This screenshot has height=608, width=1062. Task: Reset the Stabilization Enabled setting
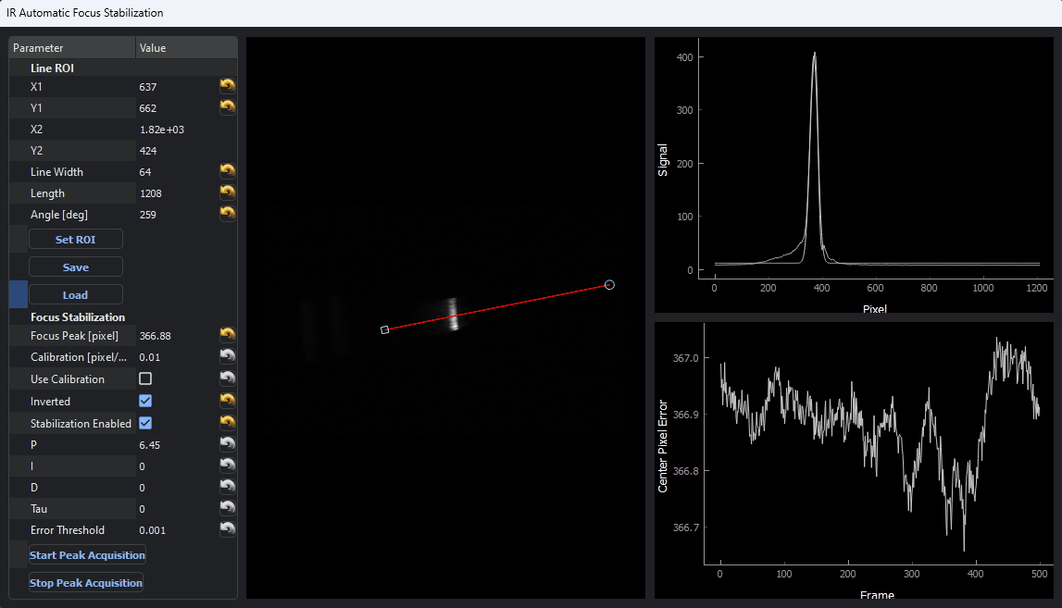click(227, 423)
